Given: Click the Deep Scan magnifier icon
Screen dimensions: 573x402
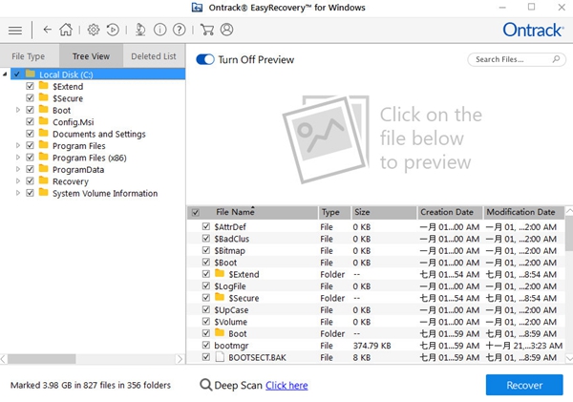Looking at the screenshot, I should (x=205, y=385).
